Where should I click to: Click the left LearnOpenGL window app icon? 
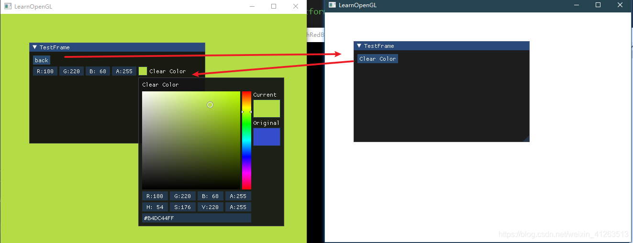(8, 6)
